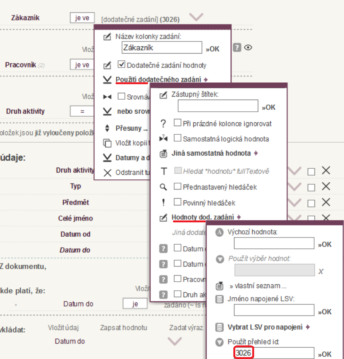Click the magnifier icon for Přednastavený hledáček
The image size is (344, 359).
pos(163,187)
